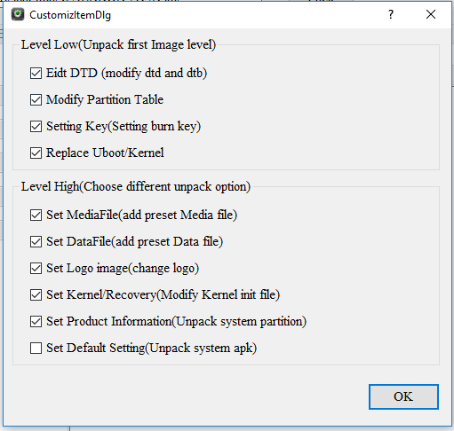Click the 'Set Logo image(change logo)' label text
Image resolution: width=454 pixels, height=431 pixels.
123,269
